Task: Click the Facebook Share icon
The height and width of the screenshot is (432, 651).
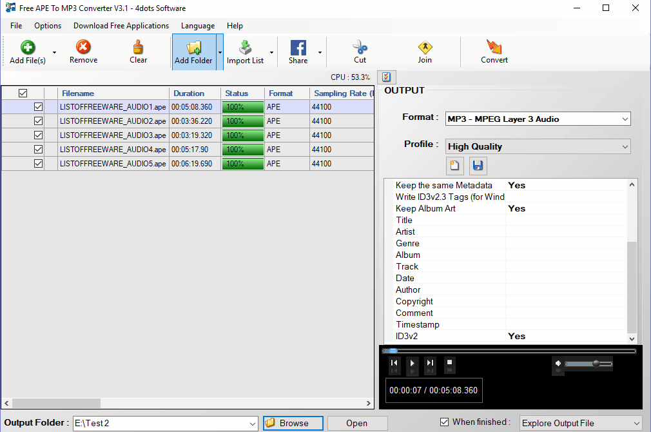Action: pos(298,48)
